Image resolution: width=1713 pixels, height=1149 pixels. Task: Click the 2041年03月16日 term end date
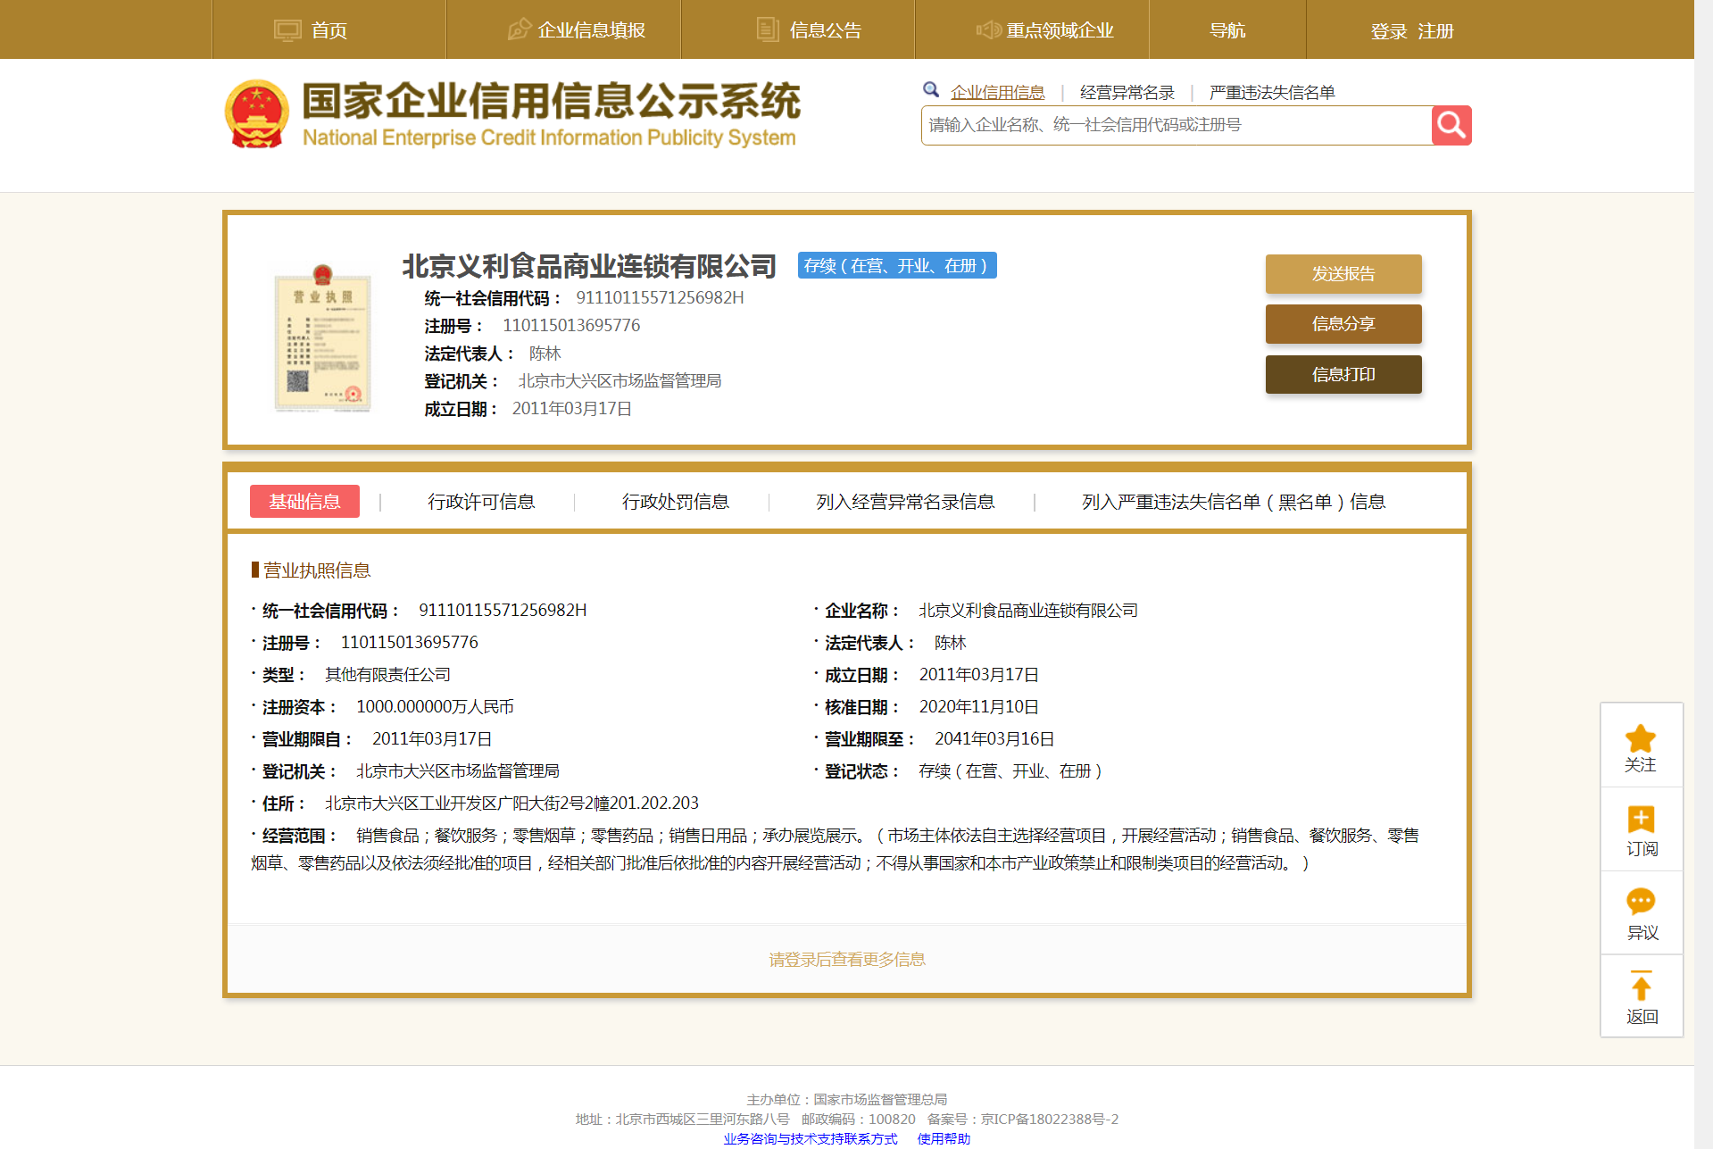point(994,738)
